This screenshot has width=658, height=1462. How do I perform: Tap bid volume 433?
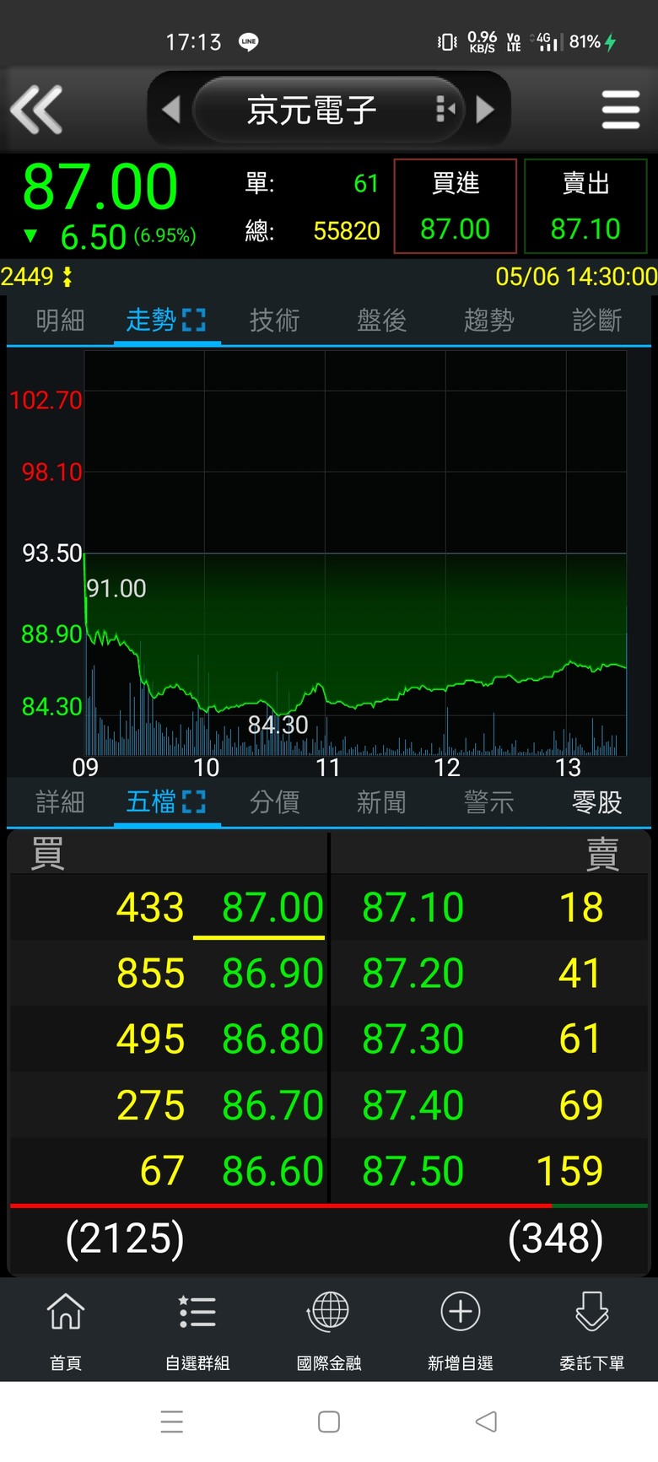(x=150, y=908)
